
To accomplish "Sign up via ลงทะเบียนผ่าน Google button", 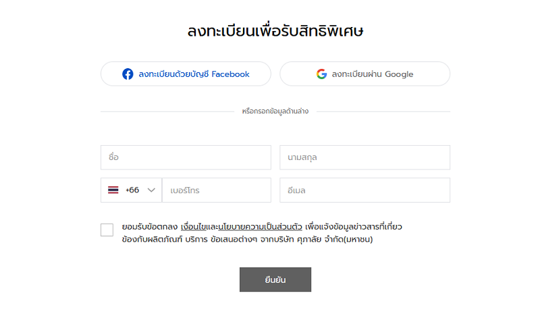I will point(365,74).
